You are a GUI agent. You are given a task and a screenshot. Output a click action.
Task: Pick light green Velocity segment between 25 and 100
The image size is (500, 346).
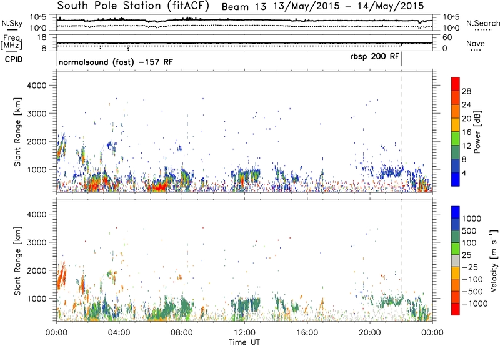coord(456,249)
